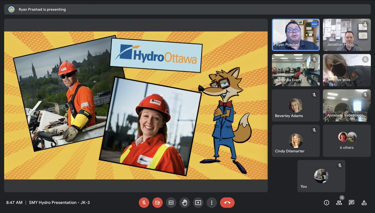The image size is (375, 213).
Task: Click Ryan Prashad's video tile
Action: tap(296, 35)
